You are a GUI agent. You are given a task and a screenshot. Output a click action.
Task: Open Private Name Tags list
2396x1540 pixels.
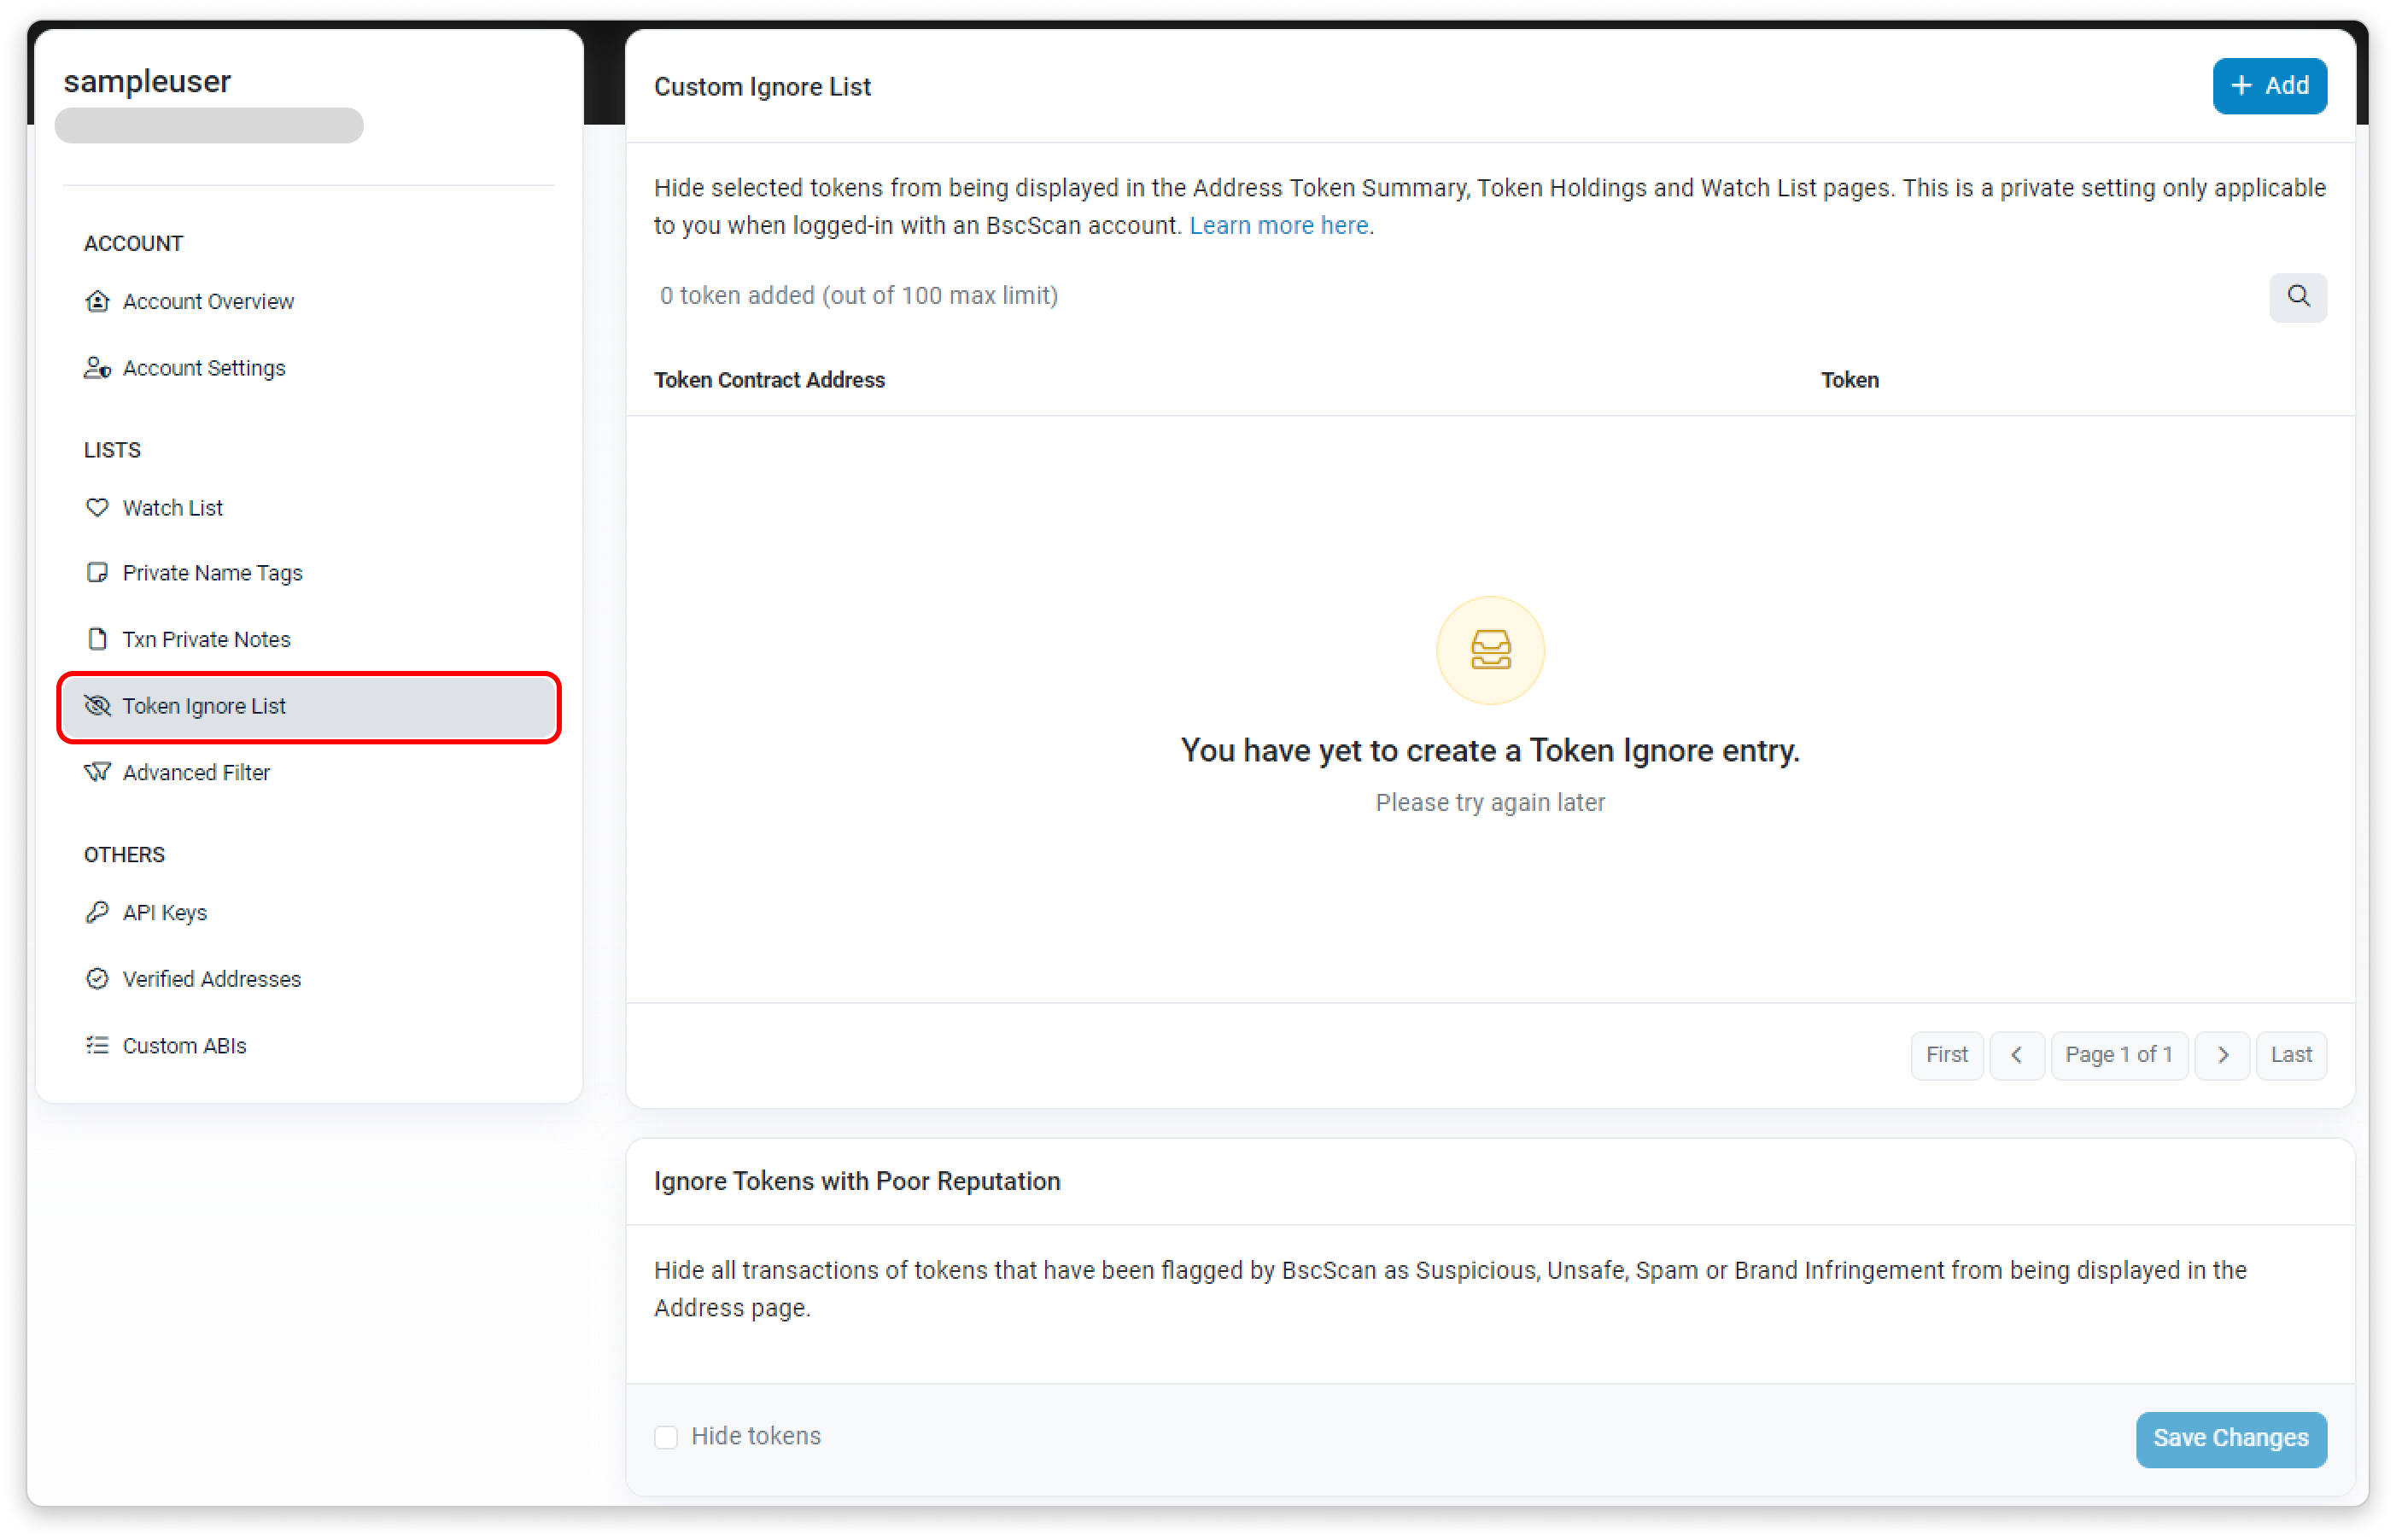pos(212,573)
